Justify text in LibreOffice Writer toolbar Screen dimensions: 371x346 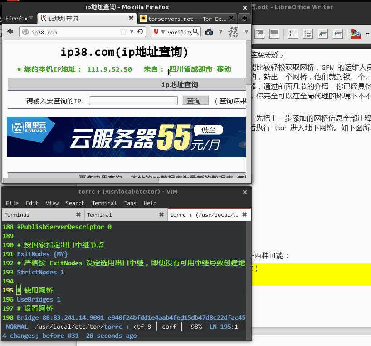[x=274, y=34]
